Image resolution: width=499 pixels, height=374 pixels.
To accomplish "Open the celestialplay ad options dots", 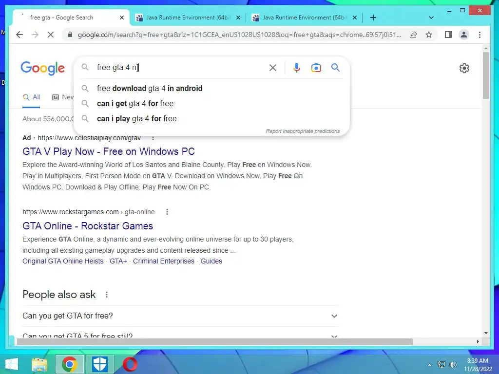I will point(153,138).
